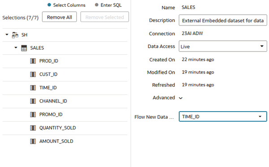The height and width of the screenshot is (167, 269).
Task: Collapse the SALES table node
Action: point(16,47)
